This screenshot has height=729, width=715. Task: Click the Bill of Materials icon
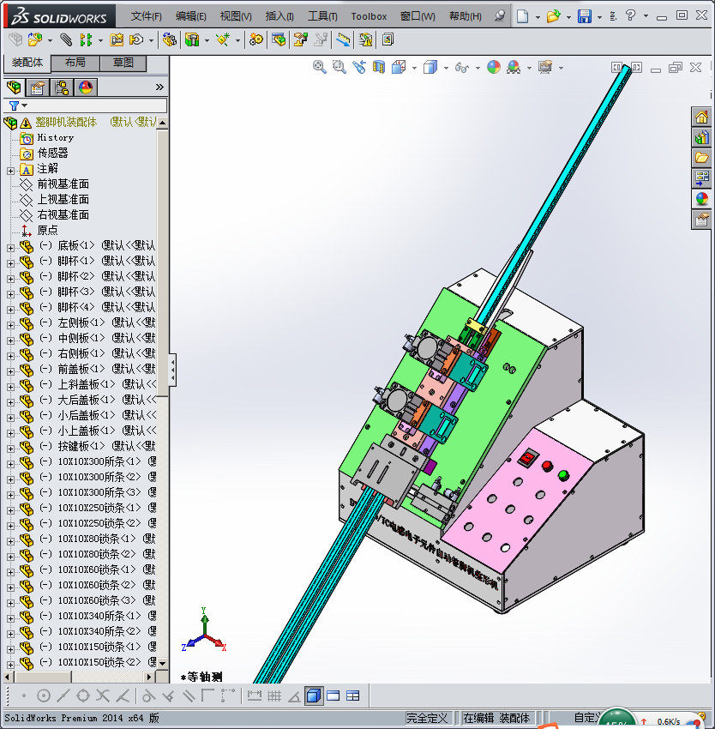(279, 40)
